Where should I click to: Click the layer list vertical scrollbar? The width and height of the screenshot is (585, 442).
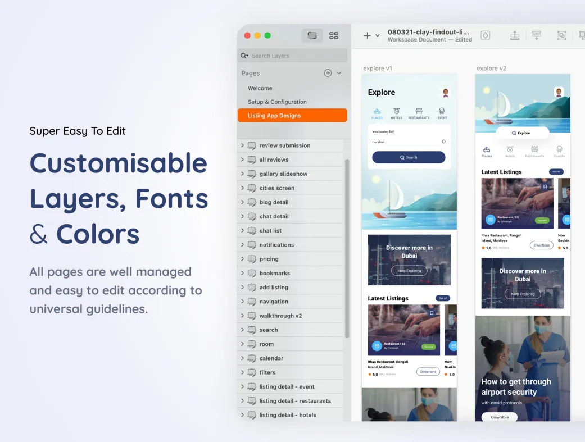point(347,247)
